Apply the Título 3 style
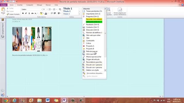Image resolution: width=184 pixels, height=103 pixels. pos(66,14)
